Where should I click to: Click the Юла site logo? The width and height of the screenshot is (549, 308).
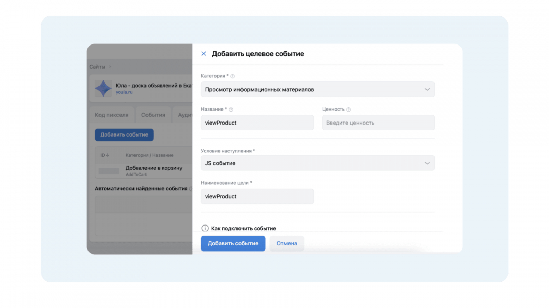pos(103,88)
